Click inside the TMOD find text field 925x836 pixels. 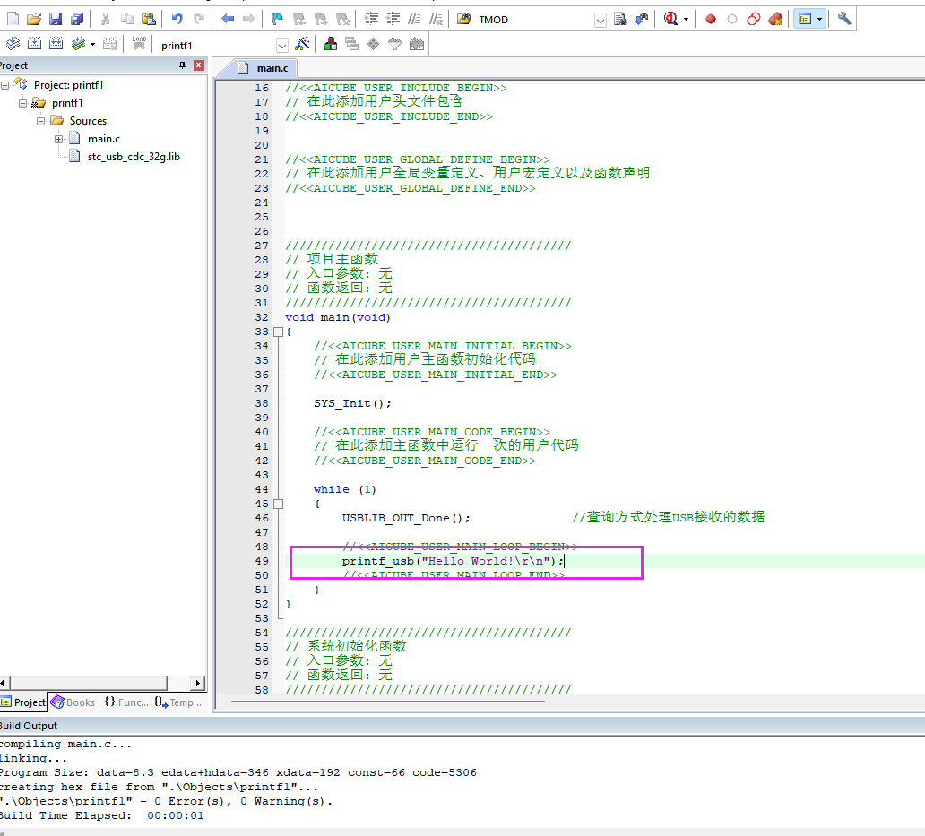pos(534,20)
